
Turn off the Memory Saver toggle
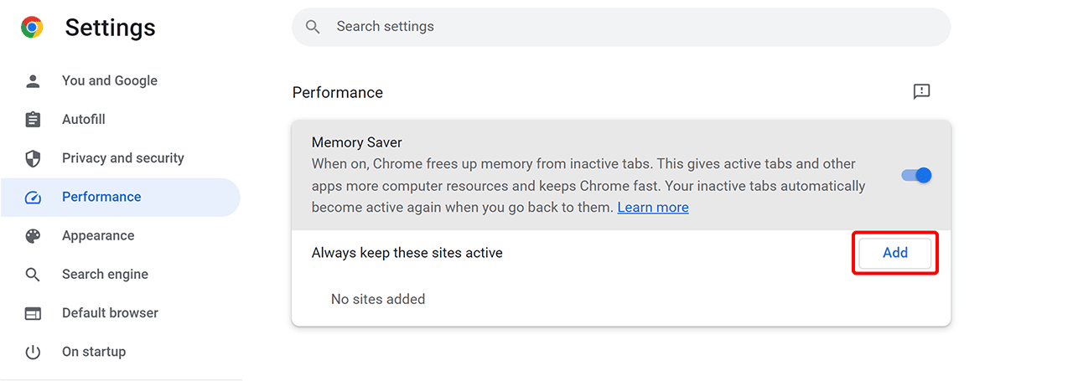pos(916,176)
